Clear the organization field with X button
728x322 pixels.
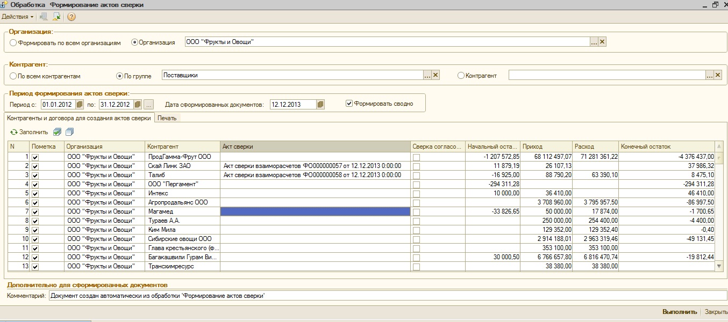[x=602, y=42]
